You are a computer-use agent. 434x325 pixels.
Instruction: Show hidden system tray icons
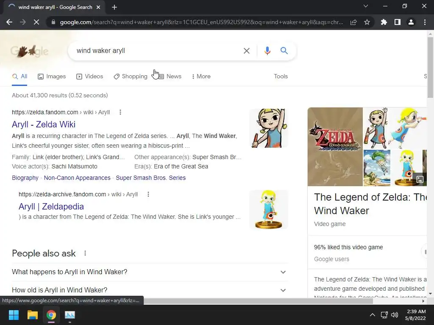373,315
